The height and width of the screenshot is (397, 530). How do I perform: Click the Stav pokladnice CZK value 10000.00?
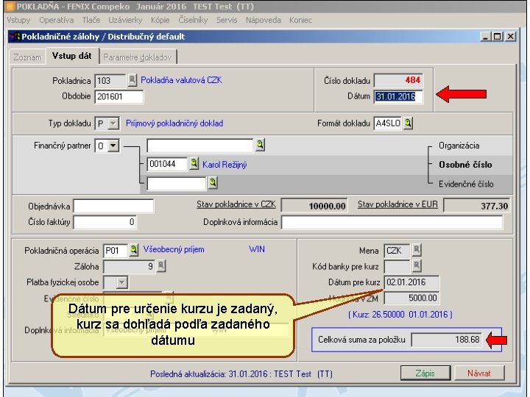click(314, 206)
